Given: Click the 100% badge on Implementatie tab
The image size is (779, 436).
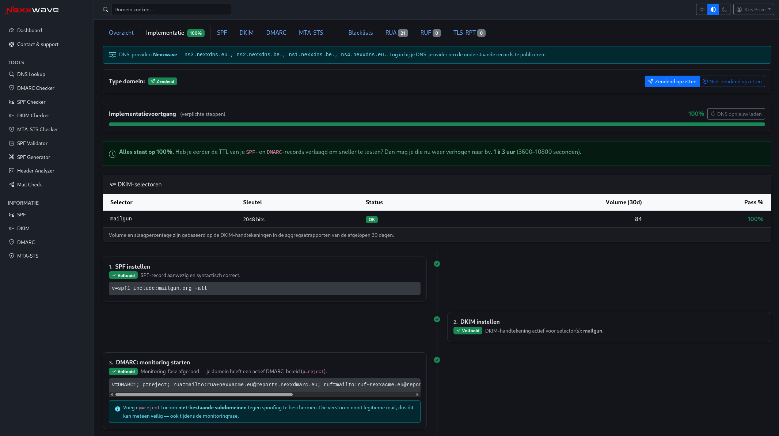Looking at the screenshot, I should click(x=196, y=33).
